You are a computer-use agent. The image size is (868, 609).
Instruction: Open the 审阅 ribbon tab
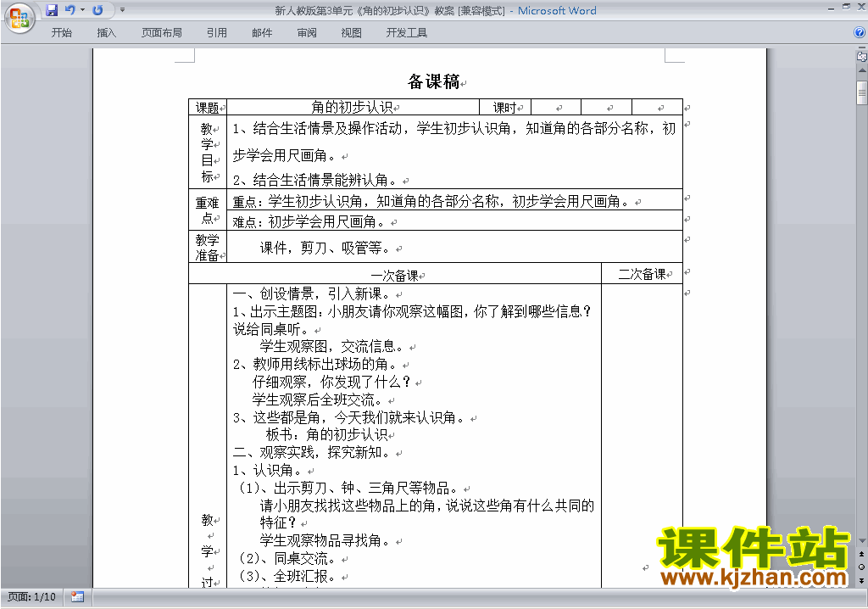coord(307,33)
